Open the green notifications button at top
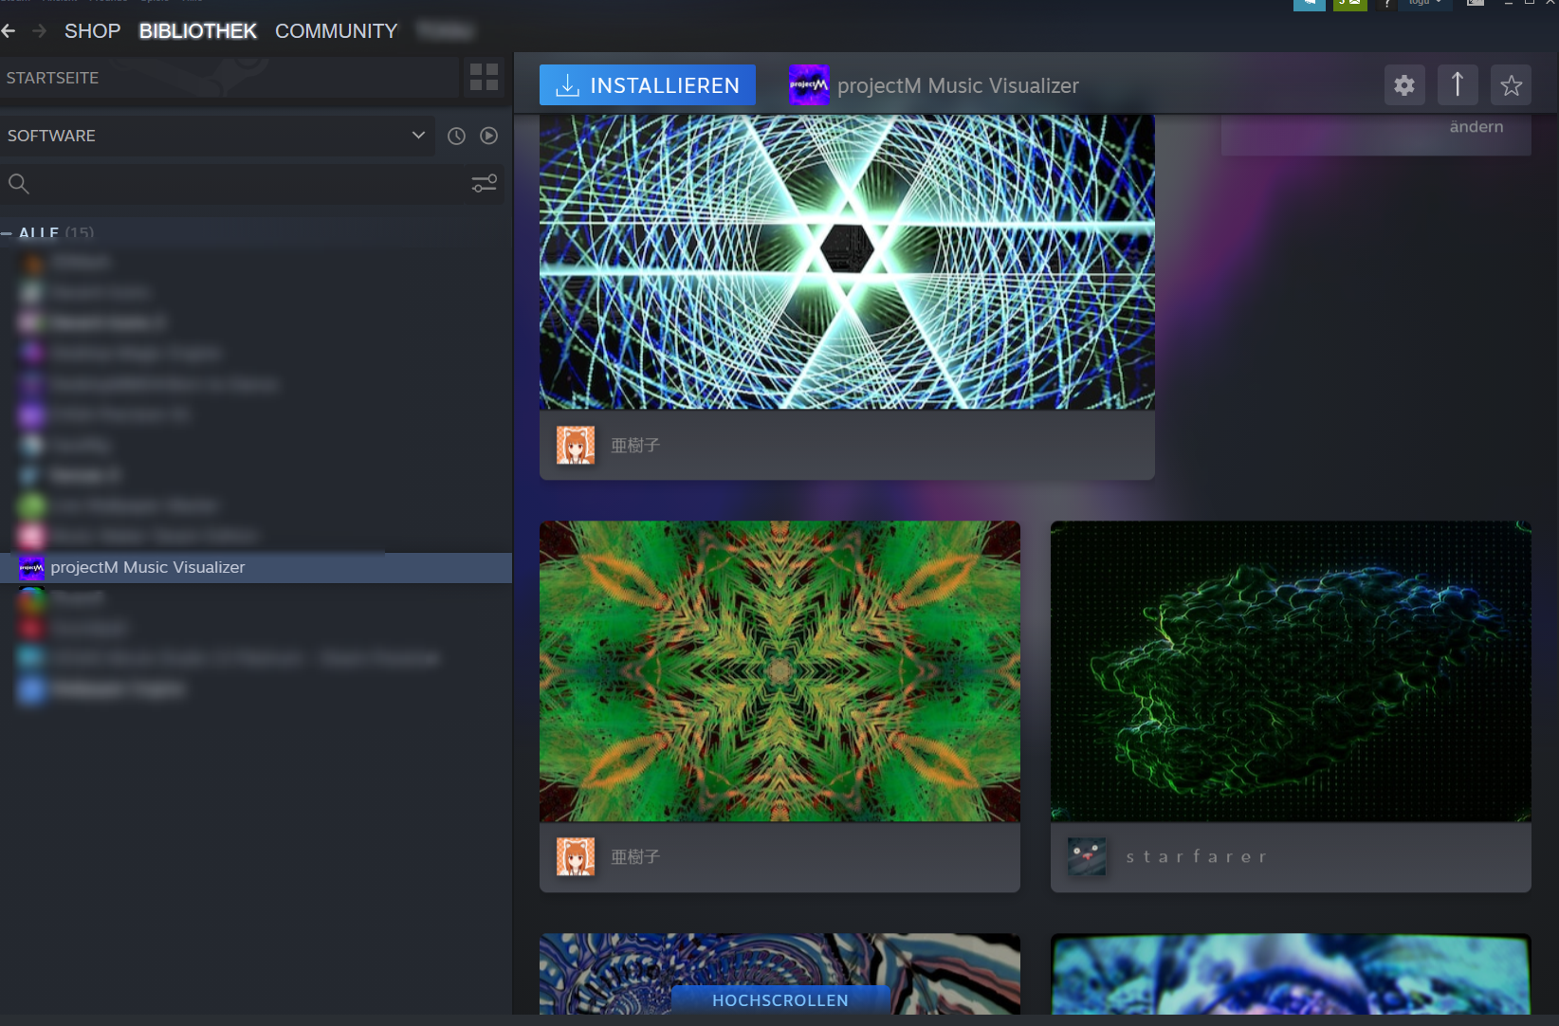This screenshot has width=1559, height=1026. pos(1350,5)
